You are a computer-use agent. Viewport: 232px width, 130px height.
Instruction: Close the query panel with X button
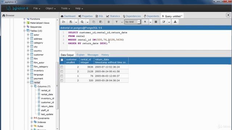click(x=228, y=15)
